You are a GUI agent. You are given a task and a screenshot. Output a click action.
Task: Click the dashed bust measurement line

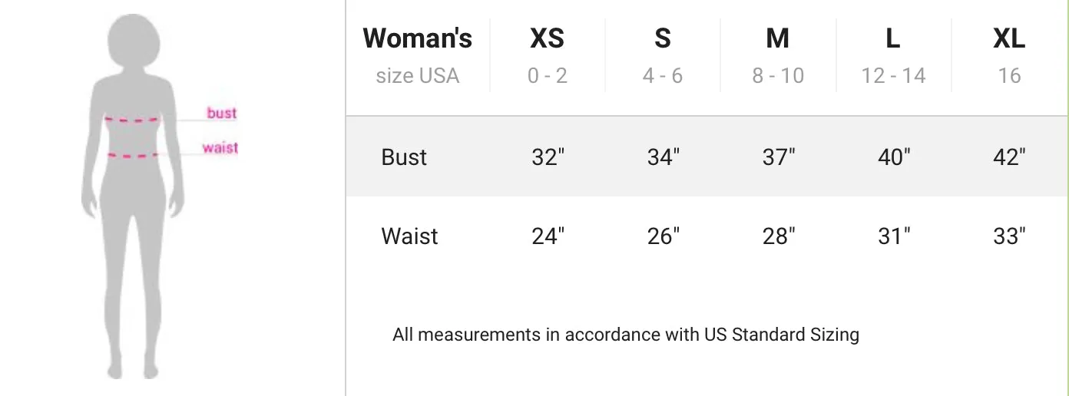[134, 120]
